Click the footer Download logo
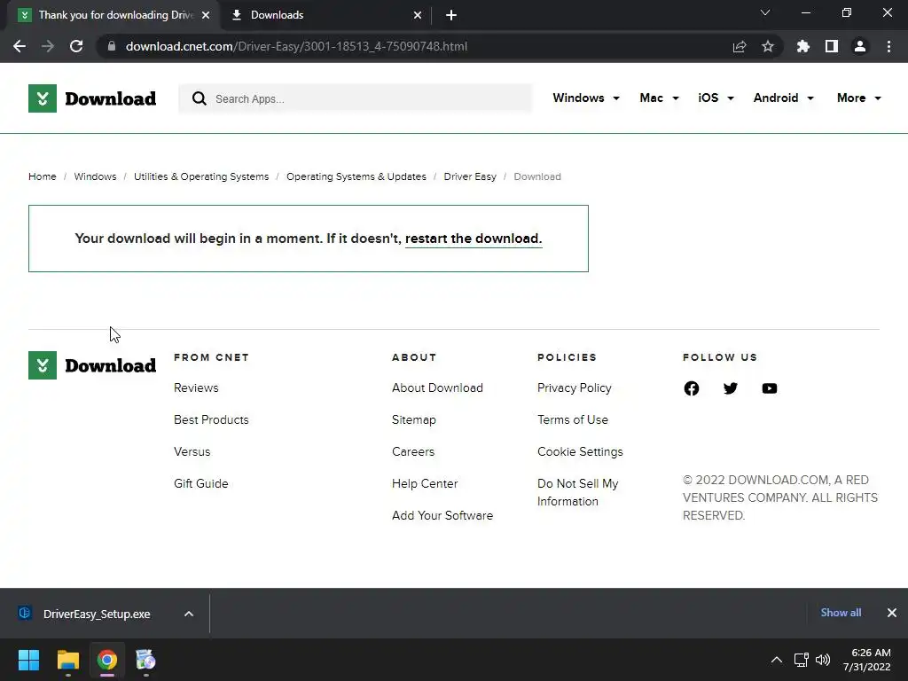This screenshot has width=908, height=681. coord(92,365)
